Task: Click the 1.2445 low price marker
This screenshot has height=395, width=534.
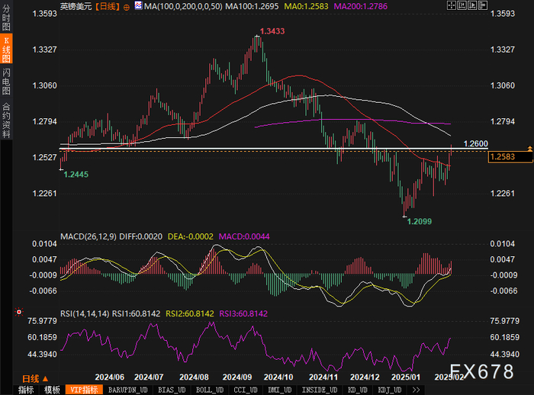Action: 76,175
